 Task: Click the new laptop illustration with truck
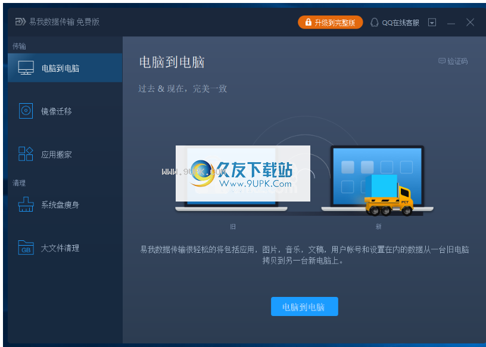[x=377, y=180]
